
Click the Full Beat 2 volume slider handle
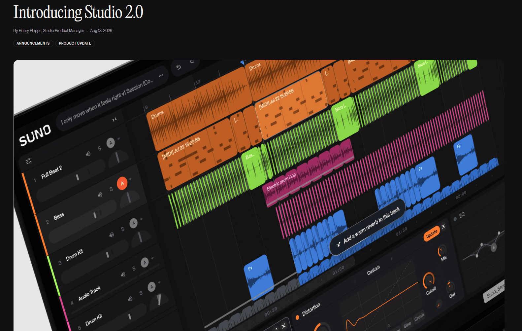(78, 177)
